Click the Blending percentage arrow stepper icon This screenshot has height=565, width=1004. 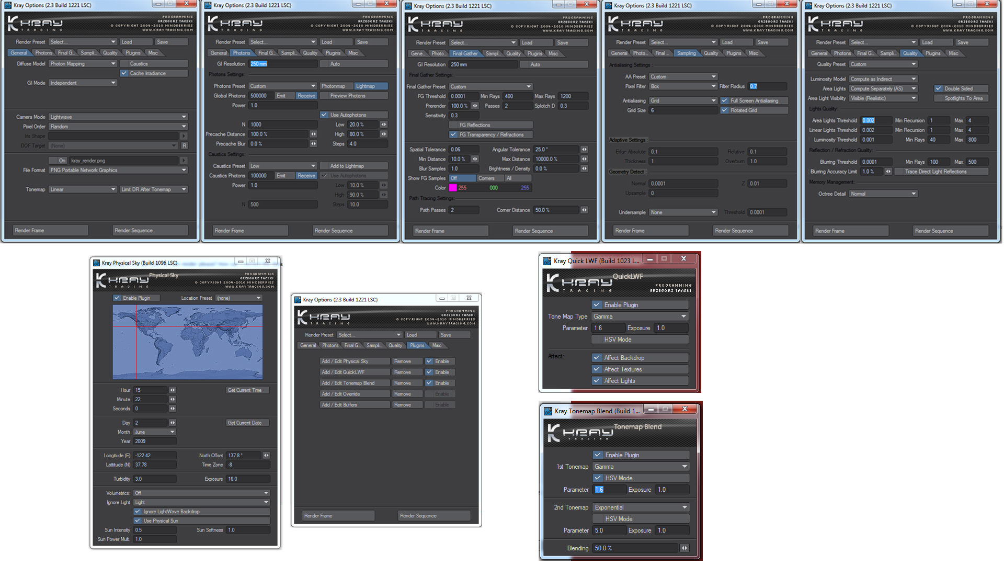(x=684, y=548)
